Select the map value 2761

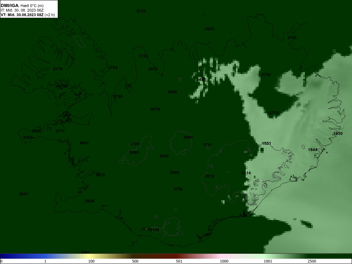point(208,145)
